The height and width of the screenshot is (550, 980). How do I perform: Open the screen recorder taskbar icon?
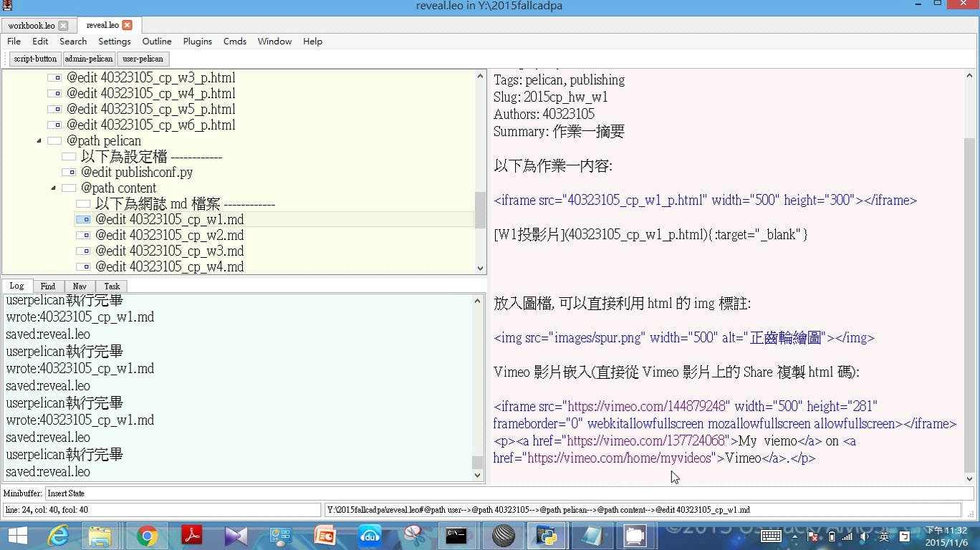click(636, 536)
